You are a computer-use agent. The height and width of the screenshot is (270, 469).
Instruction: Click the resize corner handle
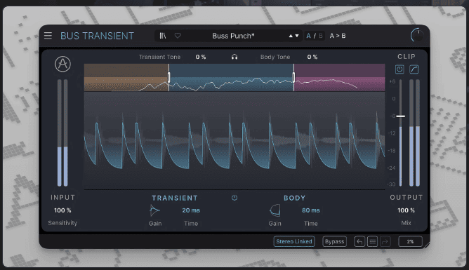coord(427,245)
